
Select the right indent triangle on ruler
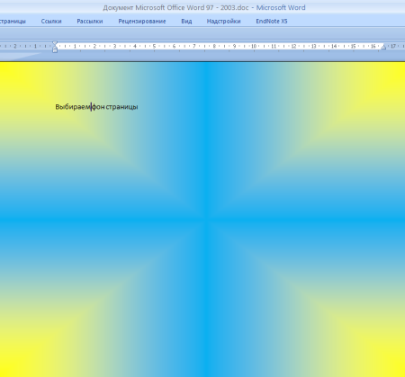pyautogui.click(x=383, y=47)
